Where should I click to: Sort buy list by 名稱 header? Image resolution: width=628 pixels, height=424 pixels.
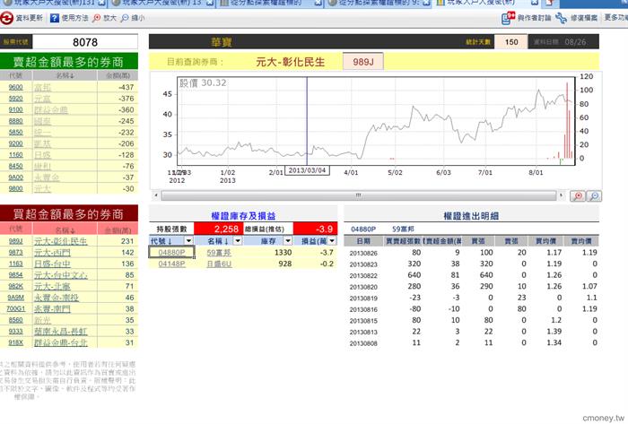[65, 230]
